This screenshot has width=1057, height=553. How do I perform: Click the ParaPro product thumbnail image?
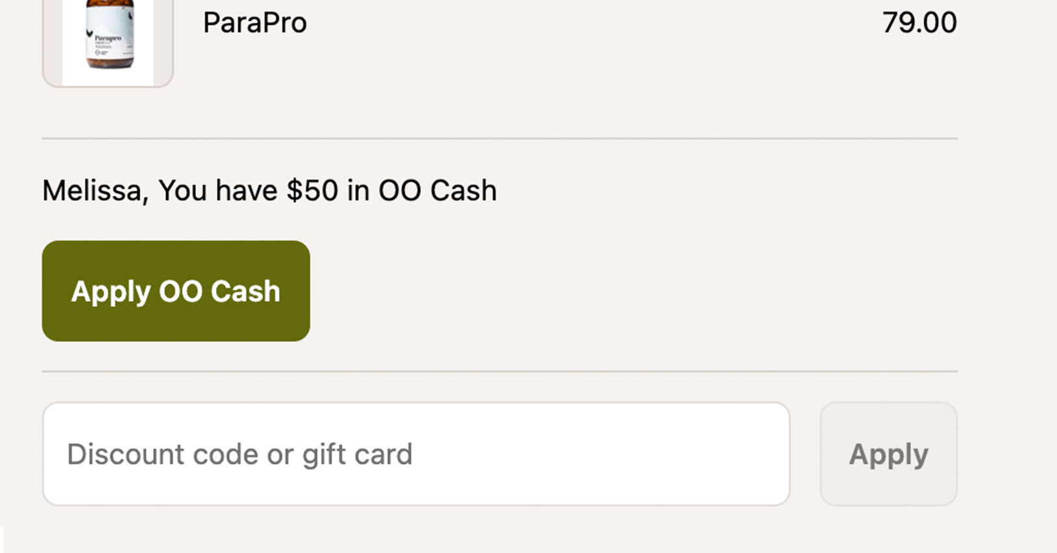coord(108,38)
